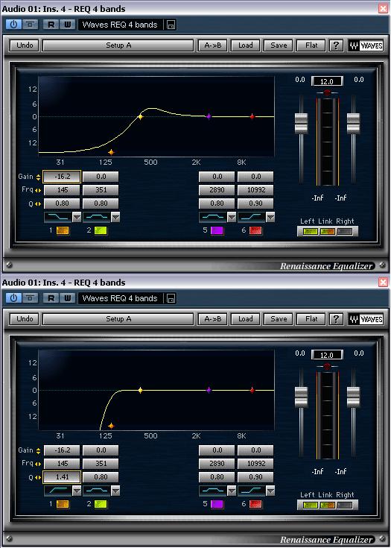Image resolution: width=391 pixels, height=548 pixels.
Task: Toggle band 1 orange button in lower window
Action: (63, 504)
